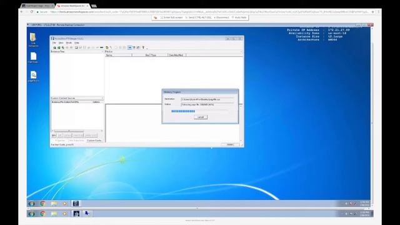Select the third desktop file icon with lines
The width and height of the screenshot is (400, 225).
click(x=33, y=76)
